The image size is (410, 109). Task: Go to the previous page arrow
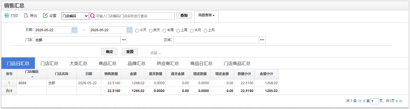click(x=364, y=101)
